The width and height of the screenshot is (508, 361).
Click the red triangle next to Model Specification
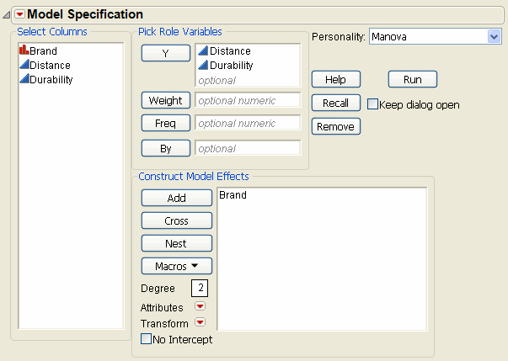point(19,14)
